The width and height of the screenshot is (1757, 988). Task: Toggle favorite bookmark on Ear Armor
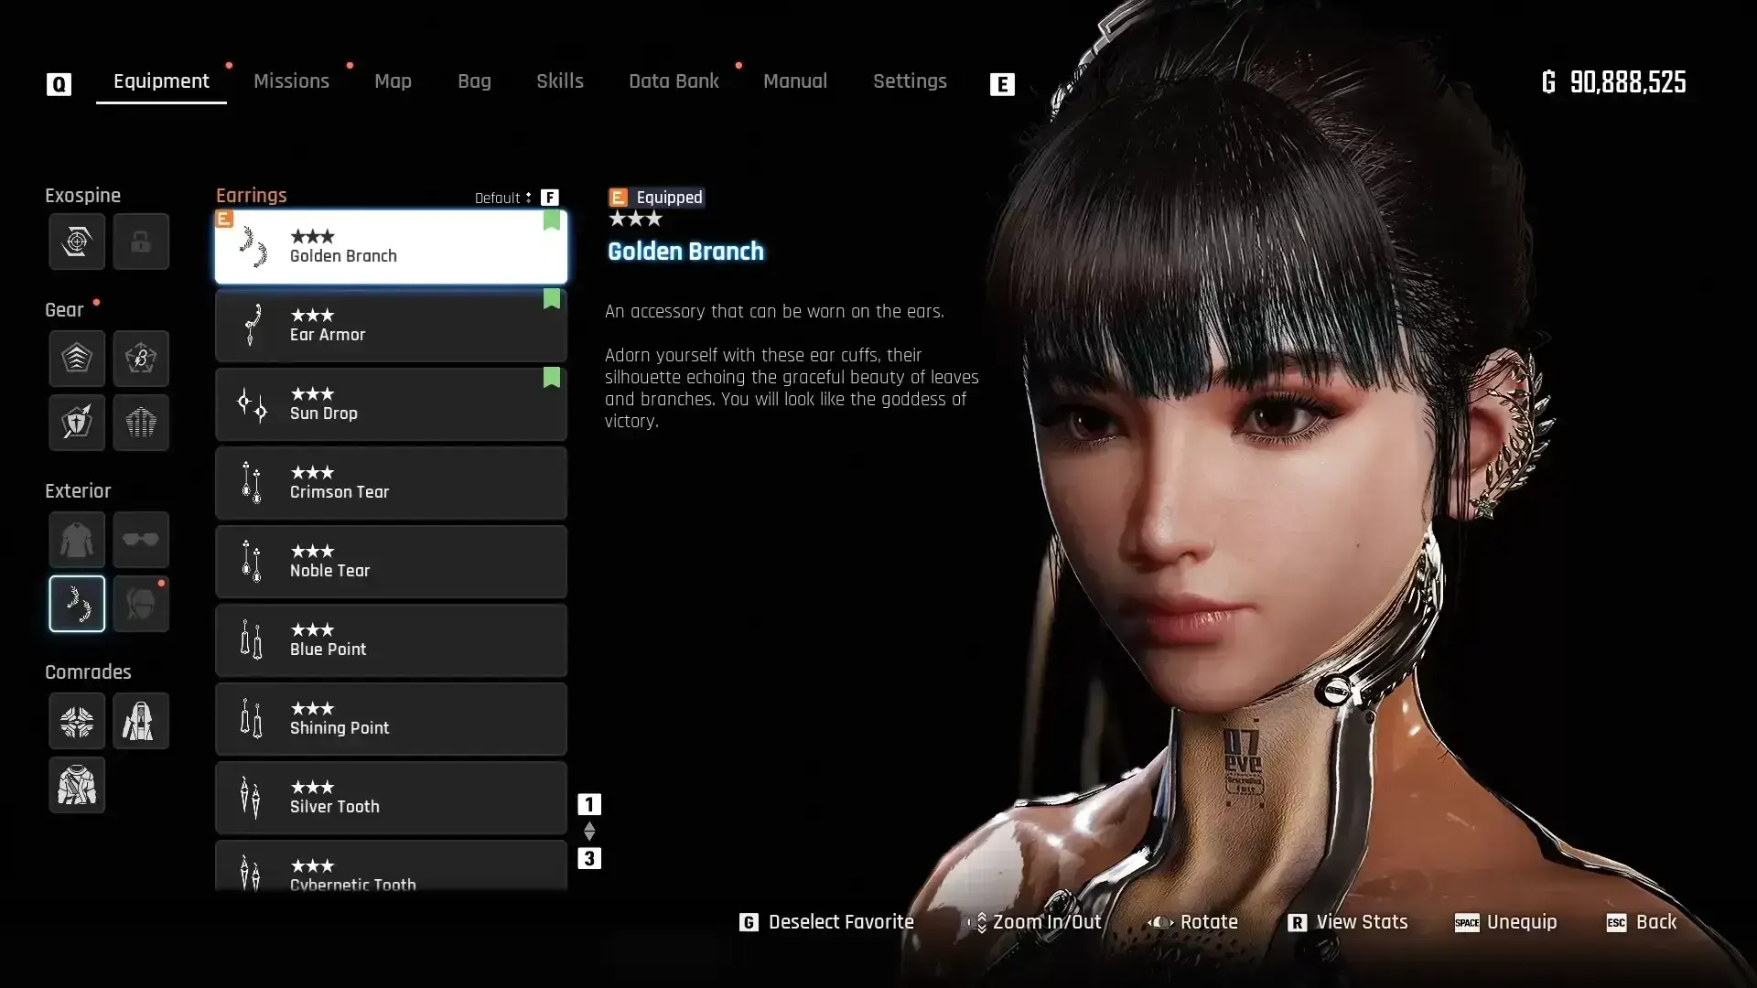[x=551, y=299]
